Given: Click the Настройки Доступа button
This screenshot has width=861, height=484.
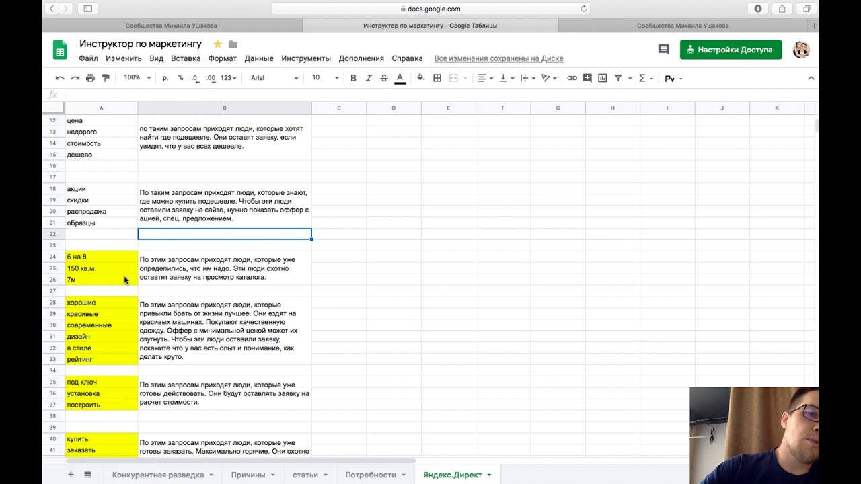Looking at the screenshot, I should pyautogui.click(x=731, y=50).
